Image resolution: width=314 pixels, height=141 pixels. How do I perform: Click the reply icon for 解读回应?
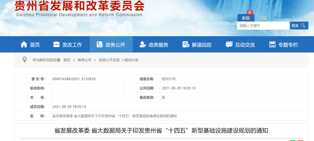(x=186, y=44)
